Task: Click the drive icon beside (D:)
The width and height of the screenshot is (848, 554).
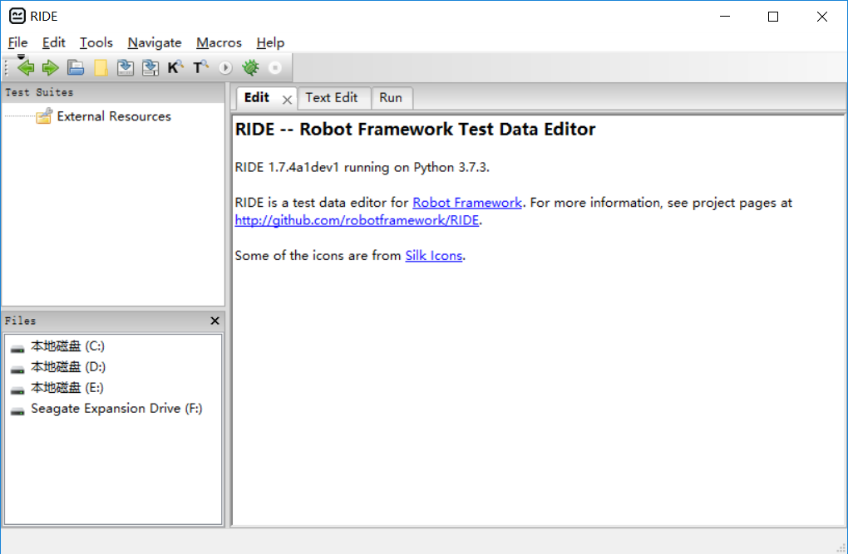Action: point(17,370)
